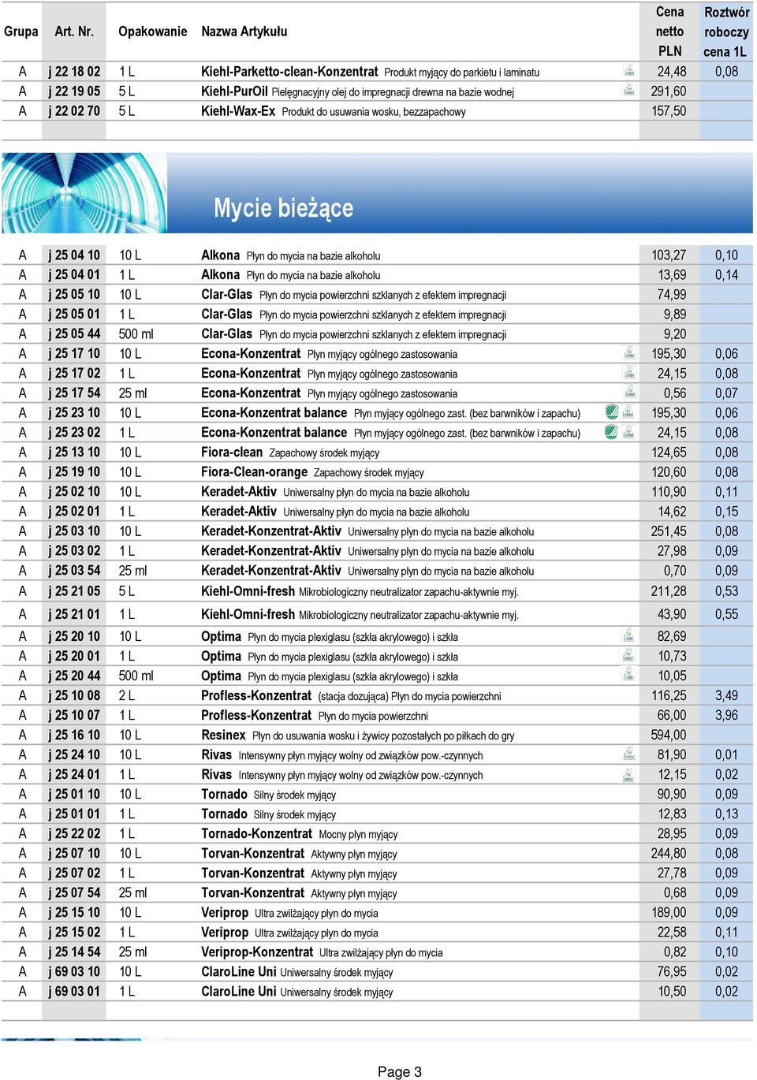Viewport: 757px width, 1080px height.
Task: Click "Profless-Konzentrat" in the 2 L row
Action: click(256, 695)
